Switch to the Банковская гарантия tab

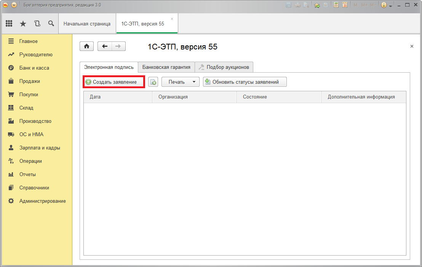click(166, 67)
